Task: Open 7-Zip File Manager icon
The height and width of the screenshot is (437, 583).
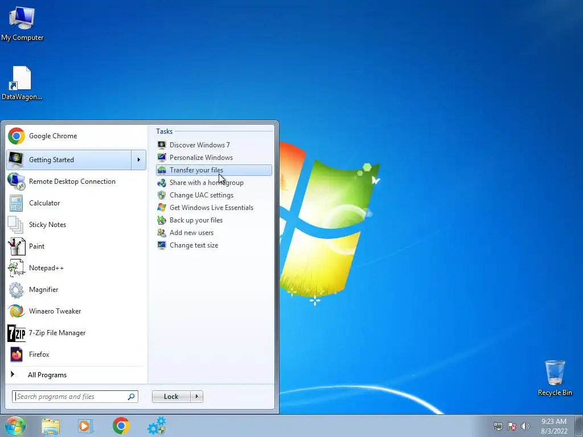Action: [x=16, y=332]
